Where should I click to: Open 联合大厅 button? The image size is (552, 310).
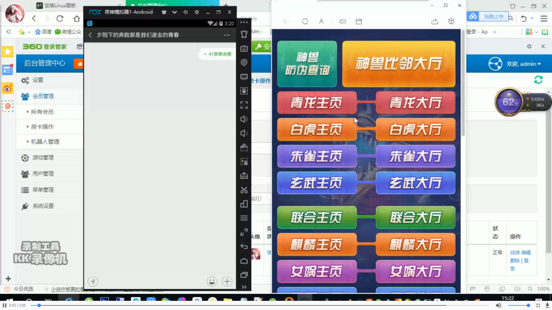(416, 217)
